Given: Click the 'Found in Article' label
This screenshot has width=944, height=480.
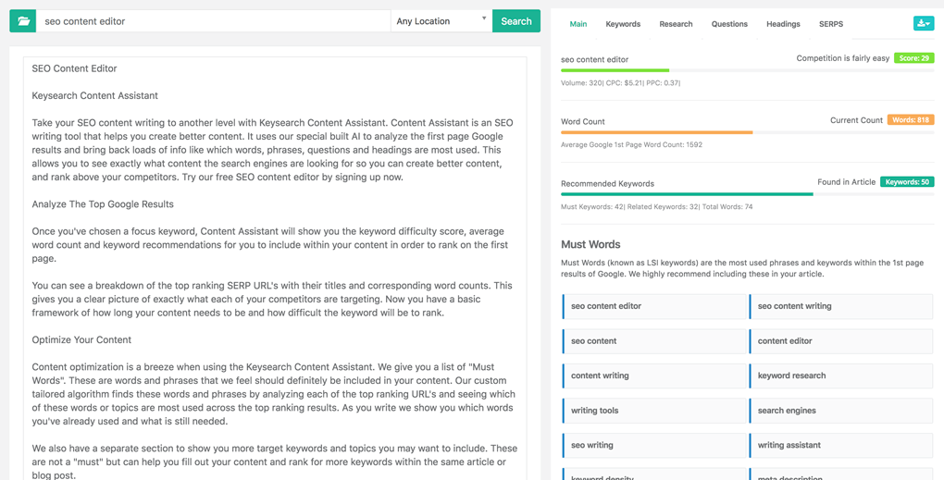Looking at the screenshot, I should pyautogui.click(x=847, y=181).
